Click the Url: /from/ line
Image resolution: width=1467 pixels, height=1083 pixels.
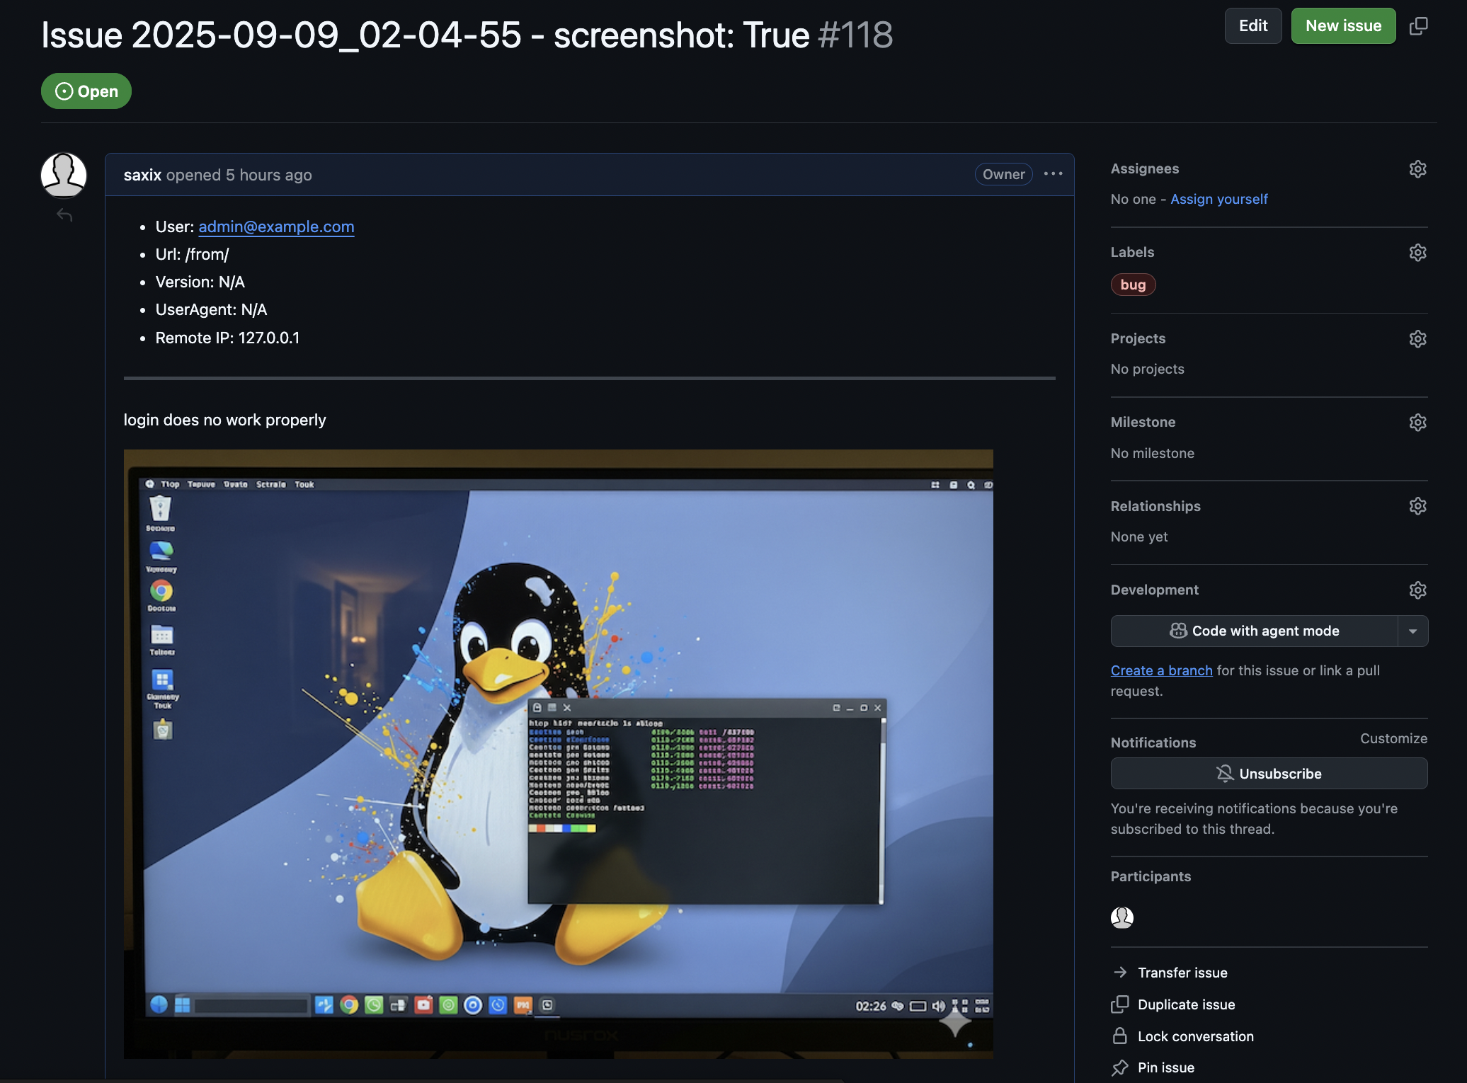(192, 254)
